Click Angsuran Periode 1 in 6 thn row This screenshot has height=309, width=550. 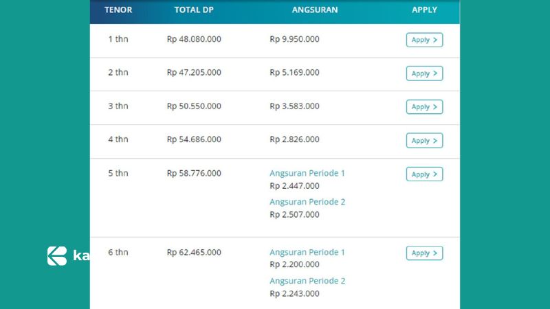[x=307, y=252]
